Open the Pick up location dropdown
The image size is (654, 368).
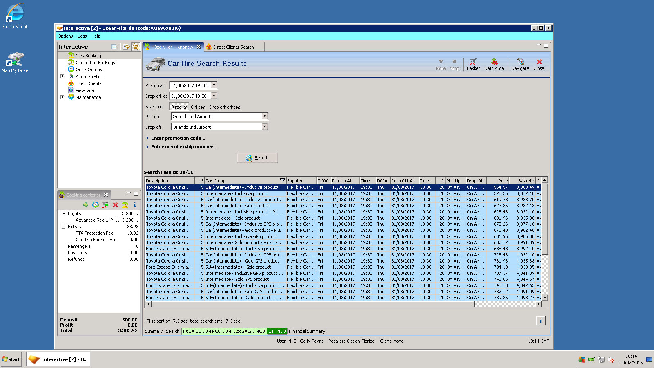[264, 117]
